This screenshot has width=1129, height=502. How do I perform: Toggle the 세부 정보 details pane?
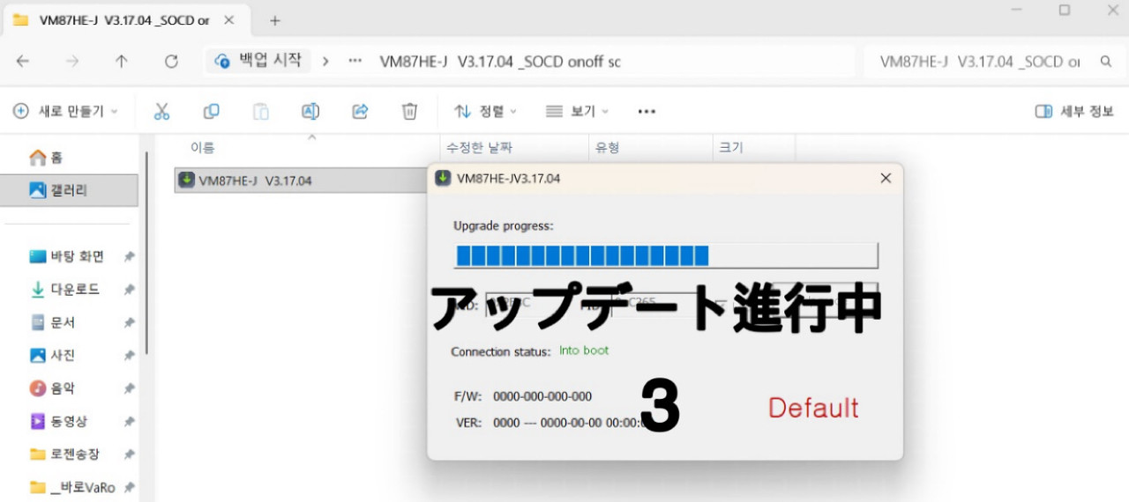click(1074, 111)
